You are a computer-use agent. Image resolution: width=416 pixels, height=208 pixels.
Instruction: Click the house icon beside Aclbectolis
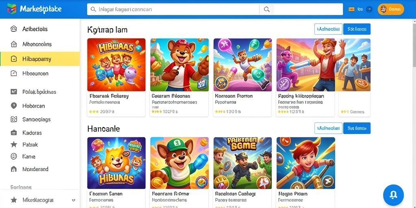pos(13,29)
